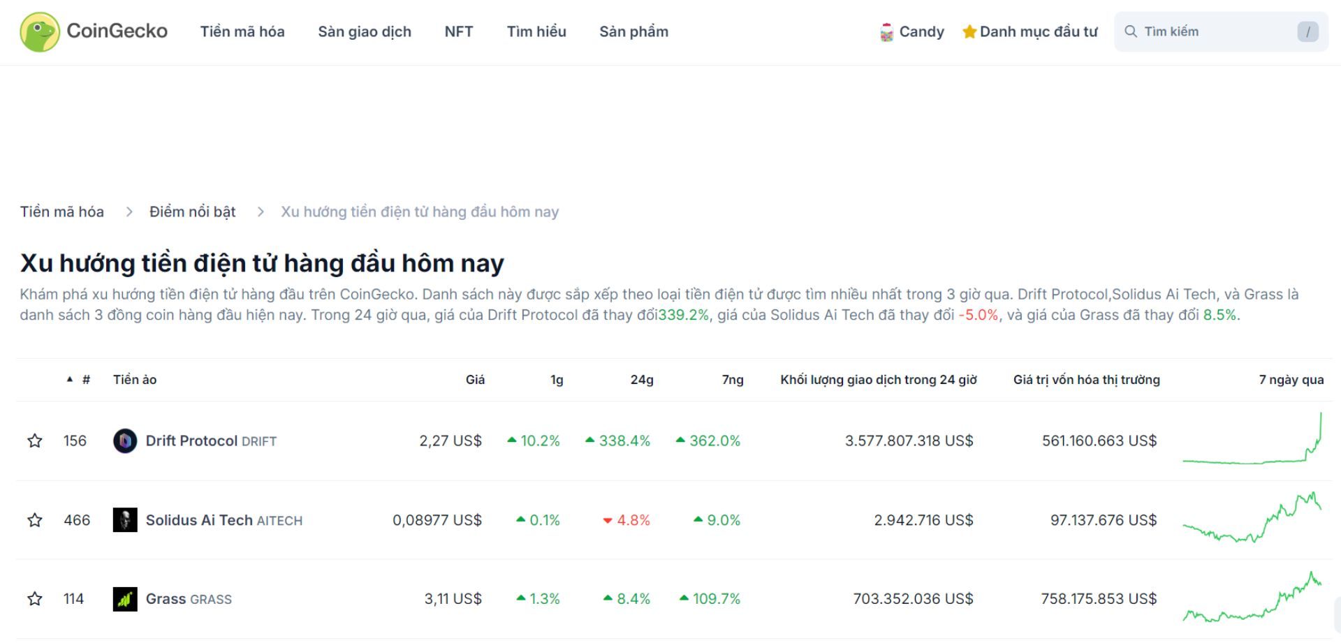Viewport: 1341px width, 643px height.
Task: Click the sort arrow next to the # column
Action: (x=68, y=378)
